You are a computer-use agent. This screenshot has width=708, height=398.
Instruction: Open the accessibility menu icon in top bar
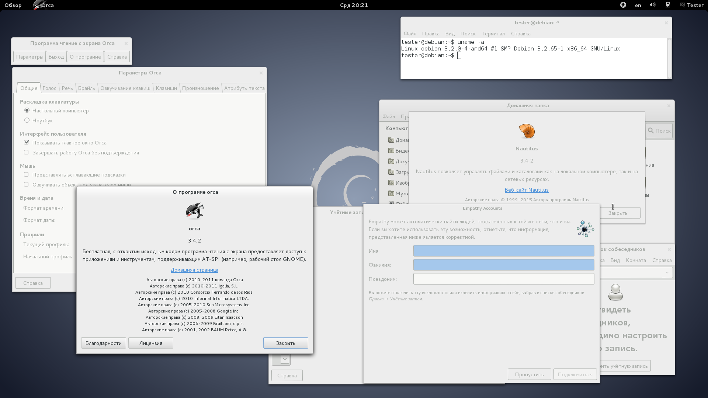click(623, 5)
